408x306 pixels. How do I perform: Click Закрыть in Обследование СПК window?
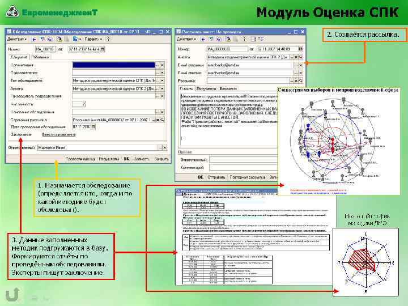click(x=161, y=159)
